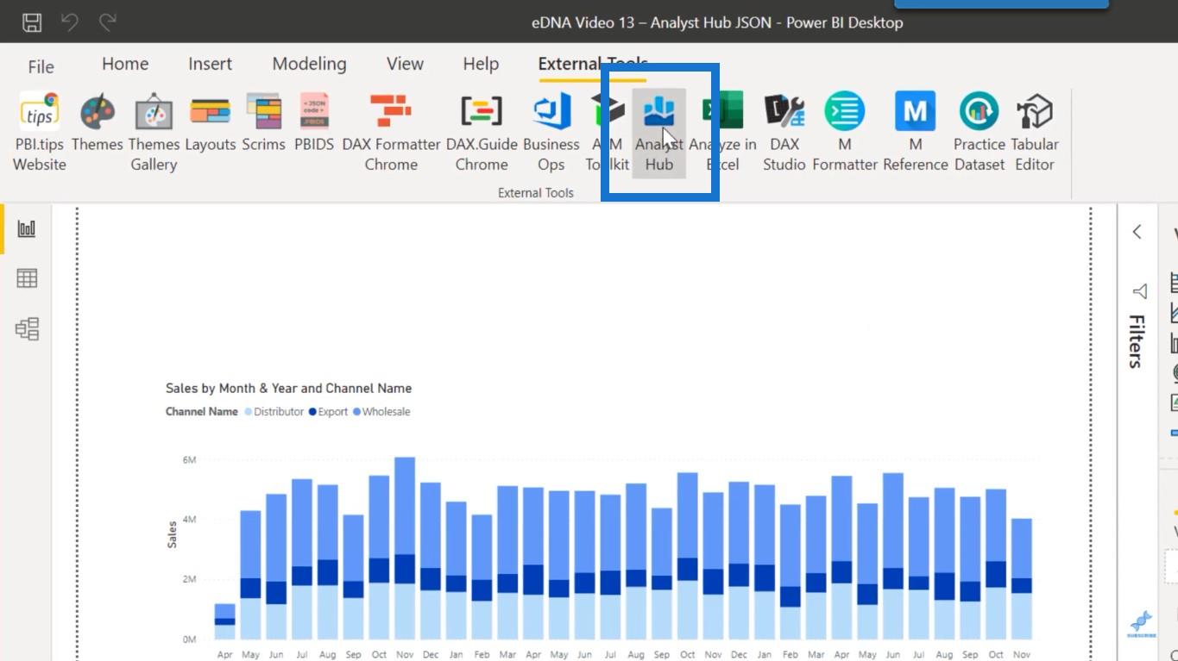Switch to the View ribbon tab
Viewport: 1178px width, 661px height.
[x=405, y=64]
